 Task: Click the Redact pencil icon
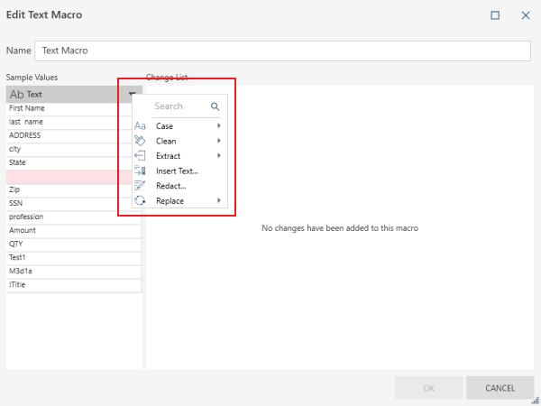click(140, 186)
